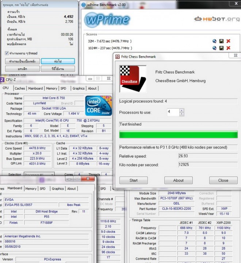Viewport: 241px width, 263px height.
Task: Click the highlighted ต่อไป continue button
Action: pos(58,61)
